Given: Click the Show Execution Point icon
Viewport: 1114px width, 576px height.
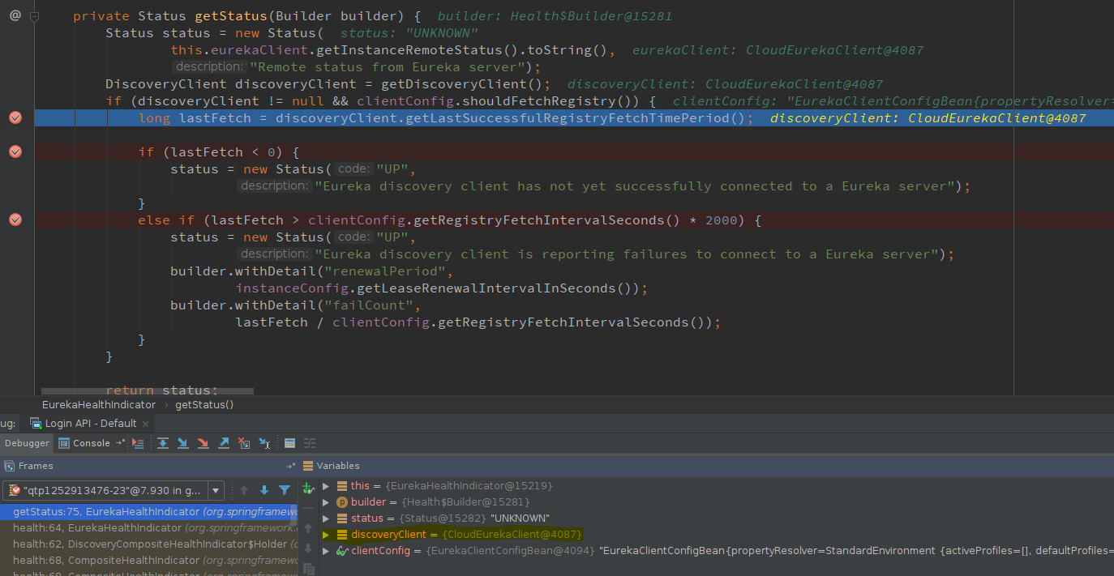Looking at the screenshot, I should pos(138,443).
